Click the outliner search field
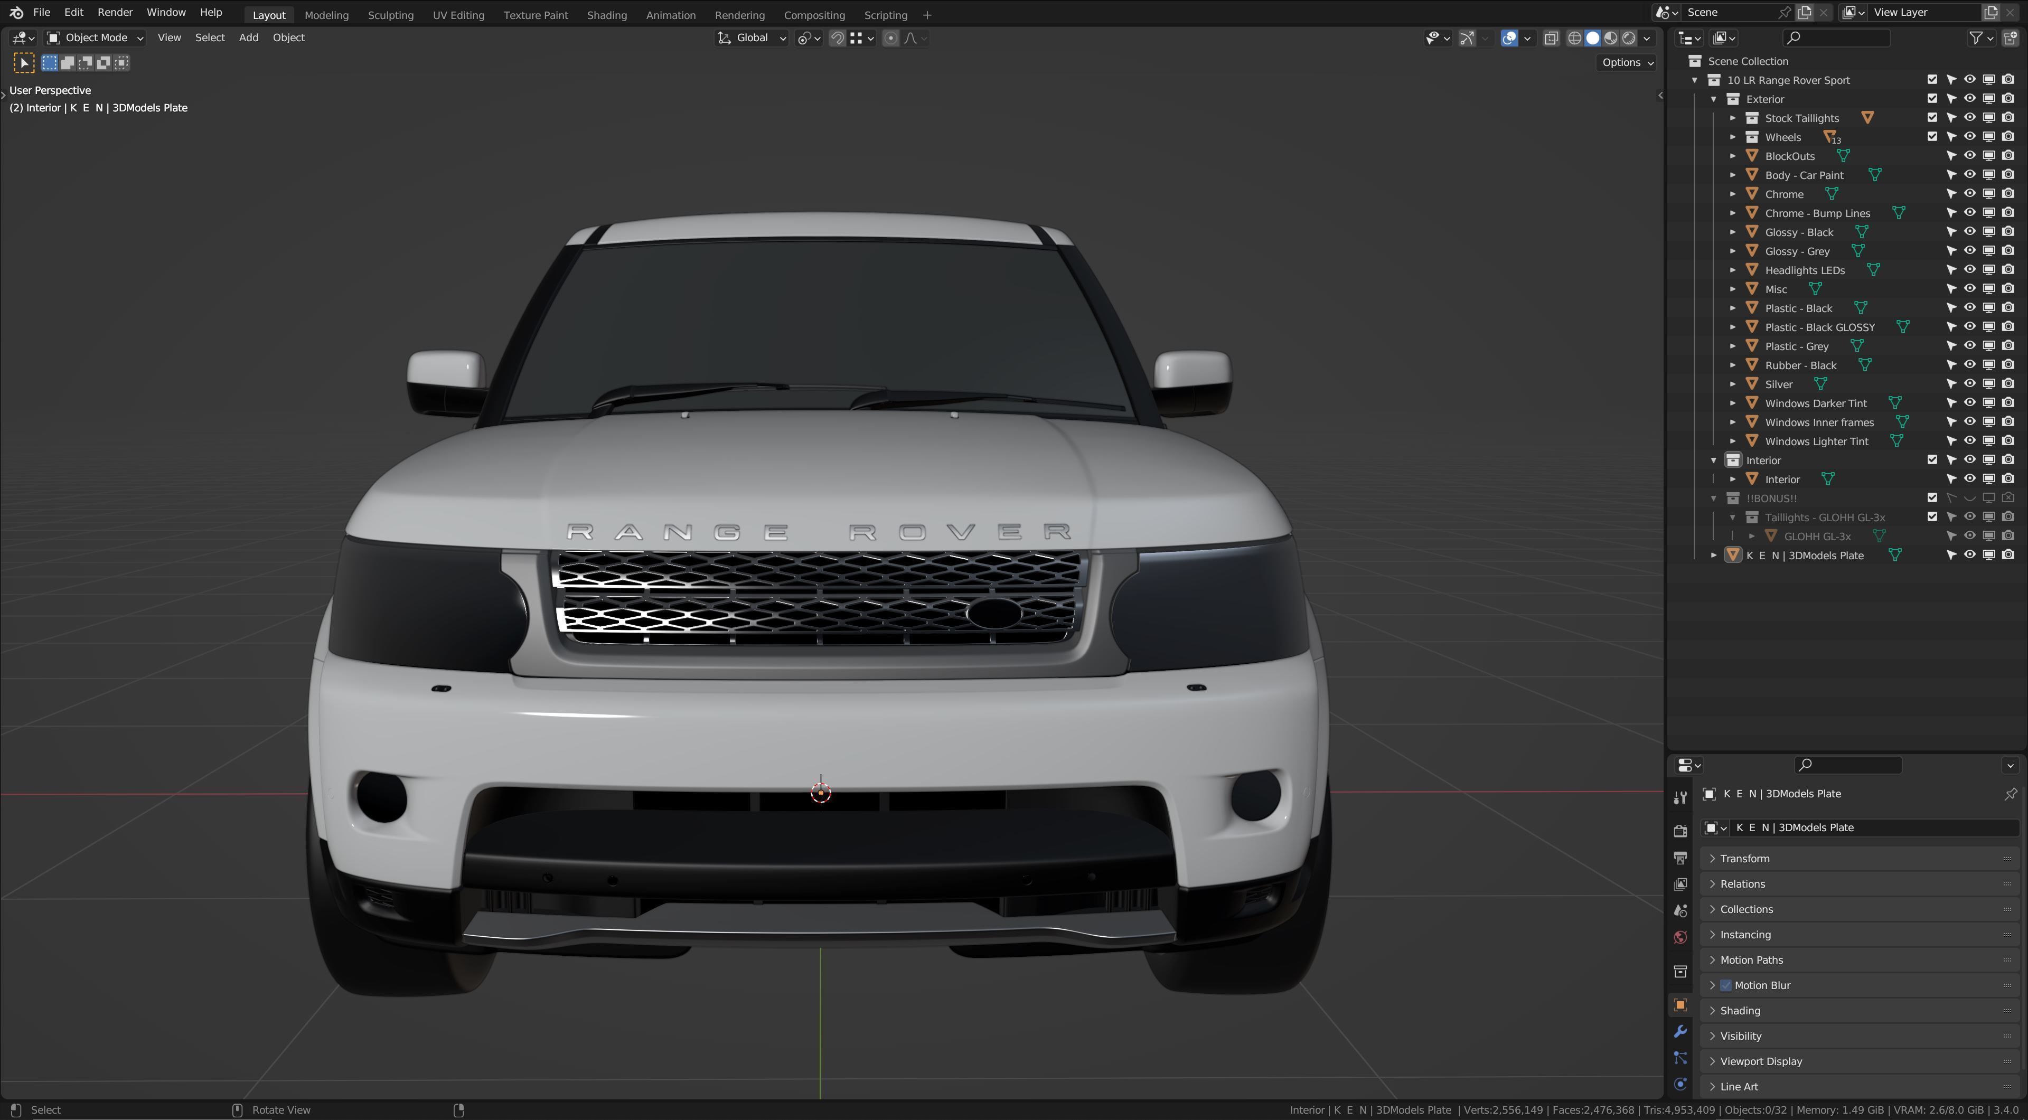The image size is (2028, 1120). click(1836, 38)
